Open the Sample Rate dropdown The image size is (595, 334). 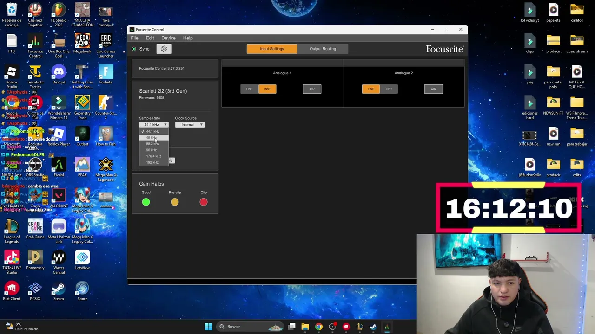[x=153, y=125]
